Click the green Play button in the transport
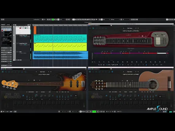Image resolution: width=175 pixels, height=131 pixels. coord(94,111)
